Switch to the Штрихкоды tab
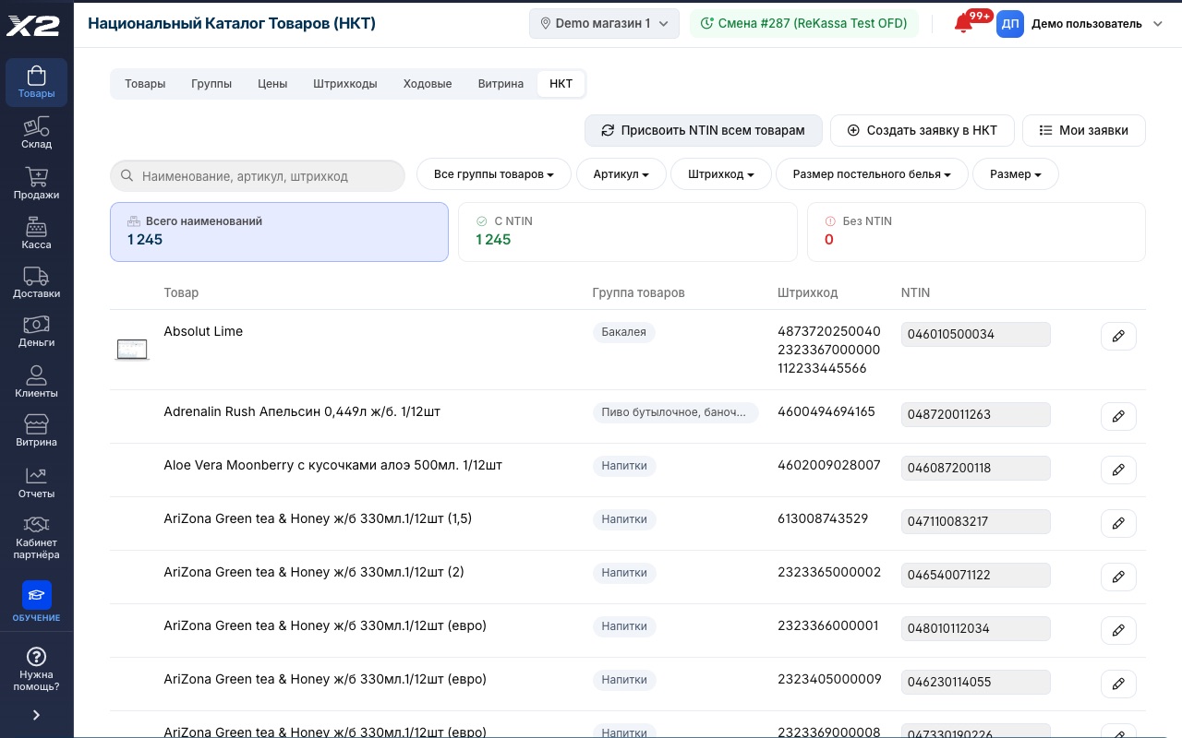Screen dimensions: 1182x738 coord(345,84)
